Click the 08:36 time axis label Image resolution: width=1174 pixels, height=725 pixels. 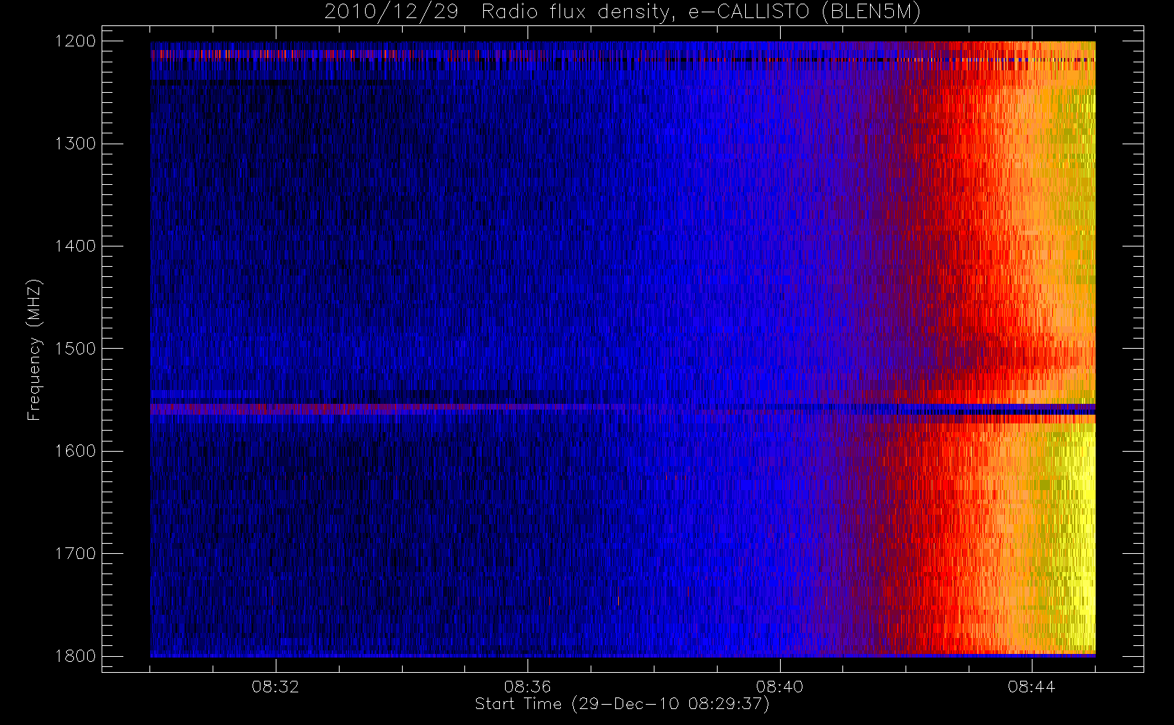click(x=528, y=687)
